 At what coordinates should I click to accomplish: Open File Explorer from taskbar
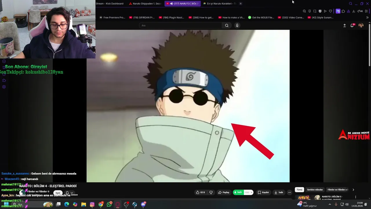[x=83, y=204]
